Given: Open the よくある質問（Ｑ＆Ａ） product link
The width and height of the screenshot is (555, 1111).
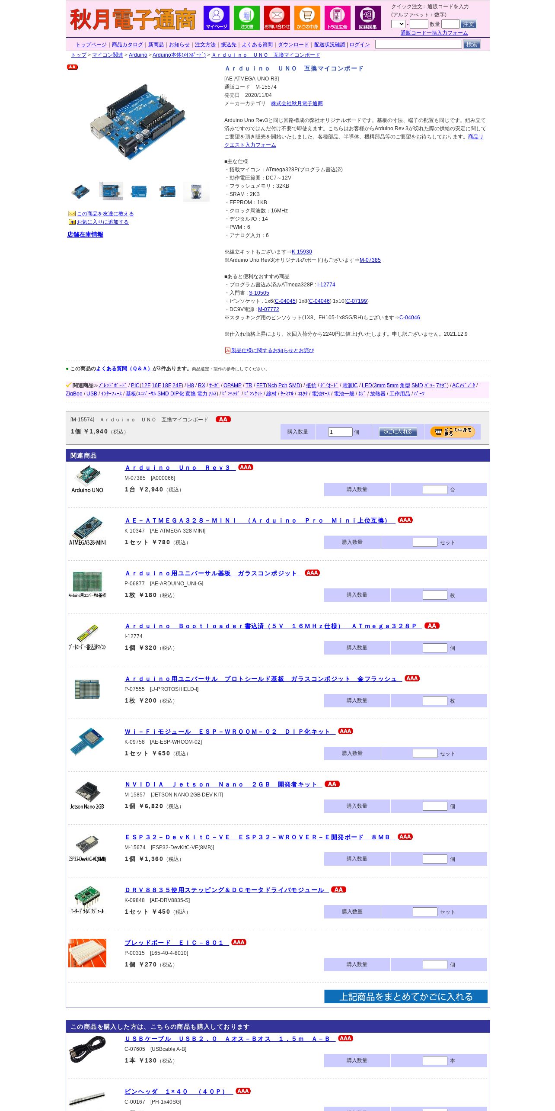Looking at the screenshot, I should (x=124, y=369).
